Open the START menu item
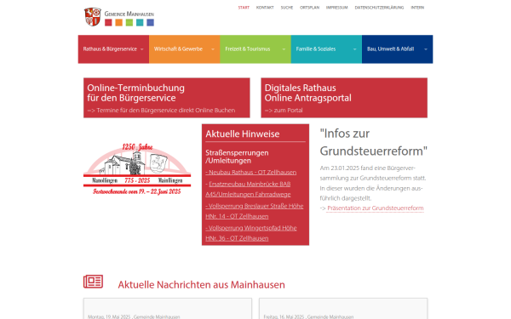Screen dimensions: 511x319 point(244,8)
